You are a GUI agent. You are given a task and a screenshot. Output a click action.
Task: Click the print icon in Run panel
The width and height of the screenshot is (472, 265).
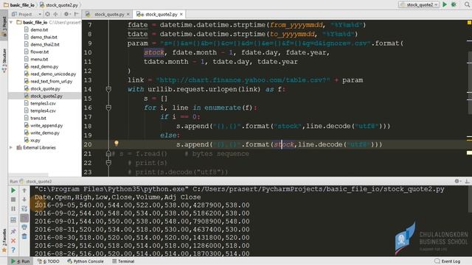point(24,227)
